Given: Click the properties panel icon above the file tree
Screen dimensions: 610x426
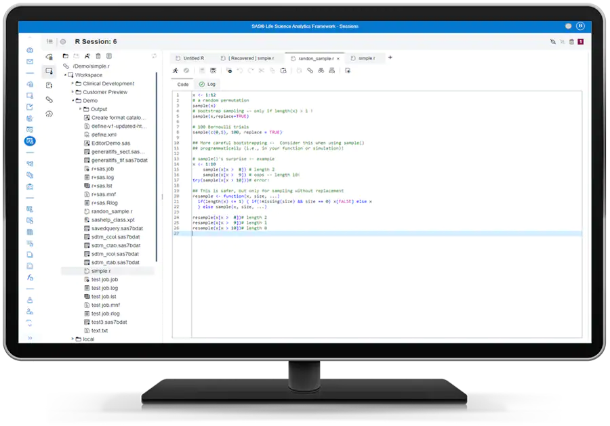Looking at the screenshot, I should point(109,56).
